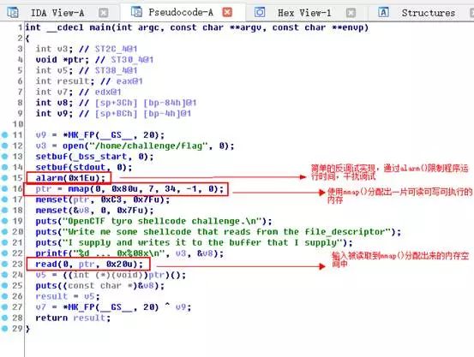Switch to the Structures tab
Screen dimensions: 474x357
(x=429, y=13)
